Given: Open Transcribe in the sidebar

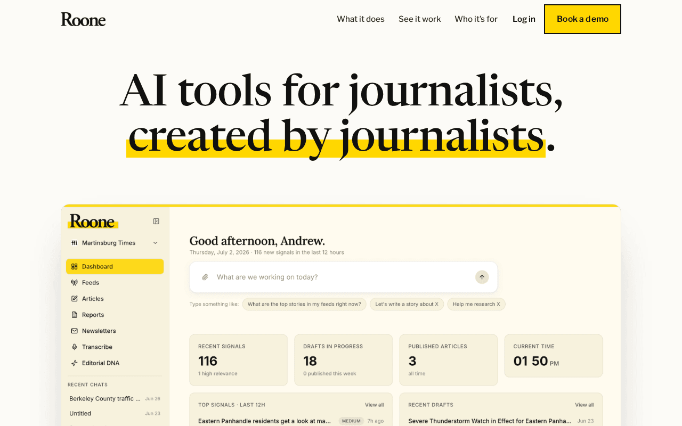Looking at the screenshot, I should coord(115,347).
